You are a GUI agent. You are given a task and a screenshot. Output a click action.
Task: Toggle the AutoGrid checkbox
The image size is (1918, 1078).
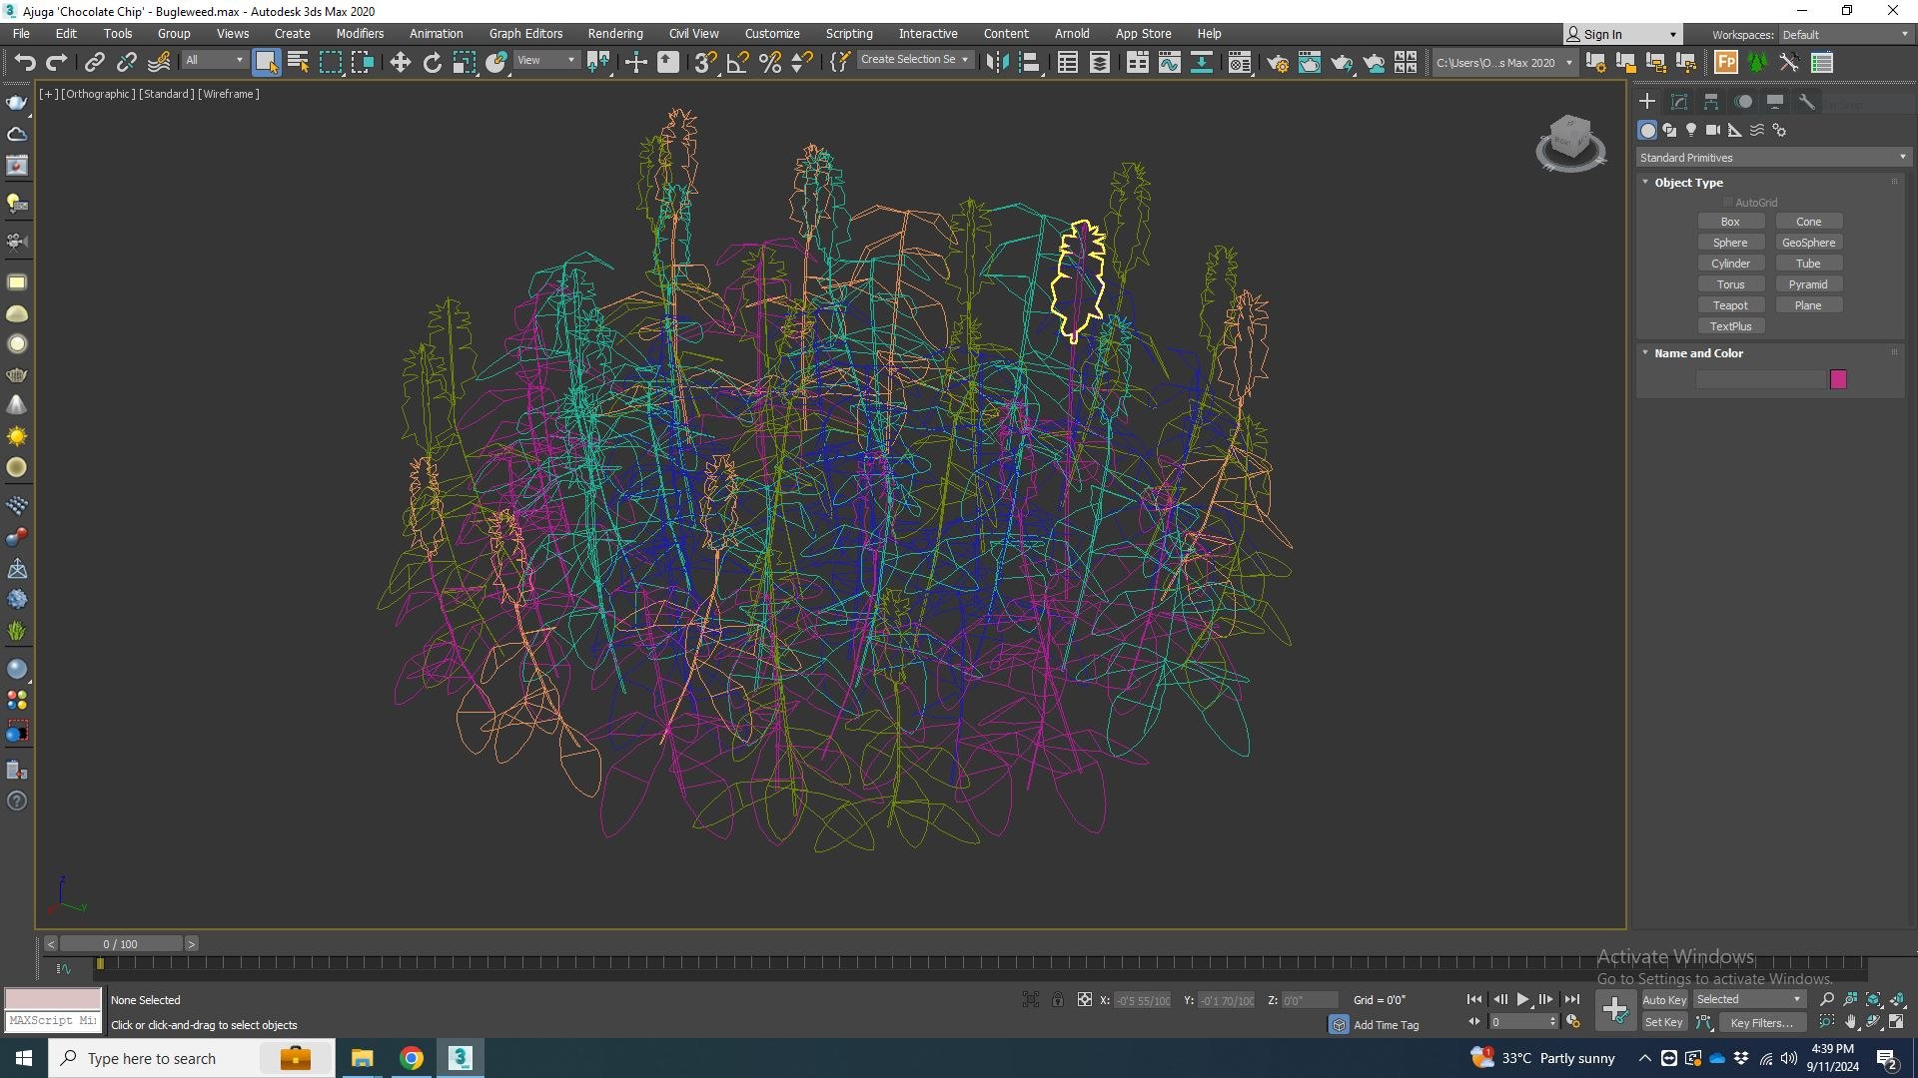point(1728,203)
